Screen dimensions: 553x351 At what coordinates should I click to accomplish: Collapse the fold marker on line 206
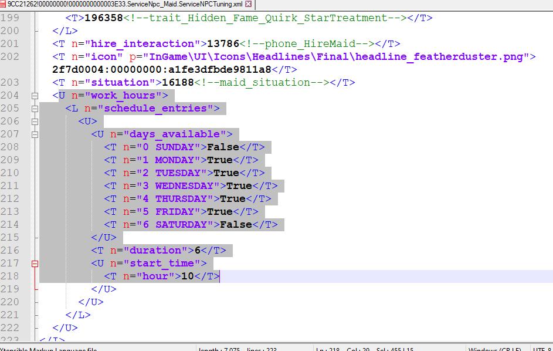coord(35,122)
